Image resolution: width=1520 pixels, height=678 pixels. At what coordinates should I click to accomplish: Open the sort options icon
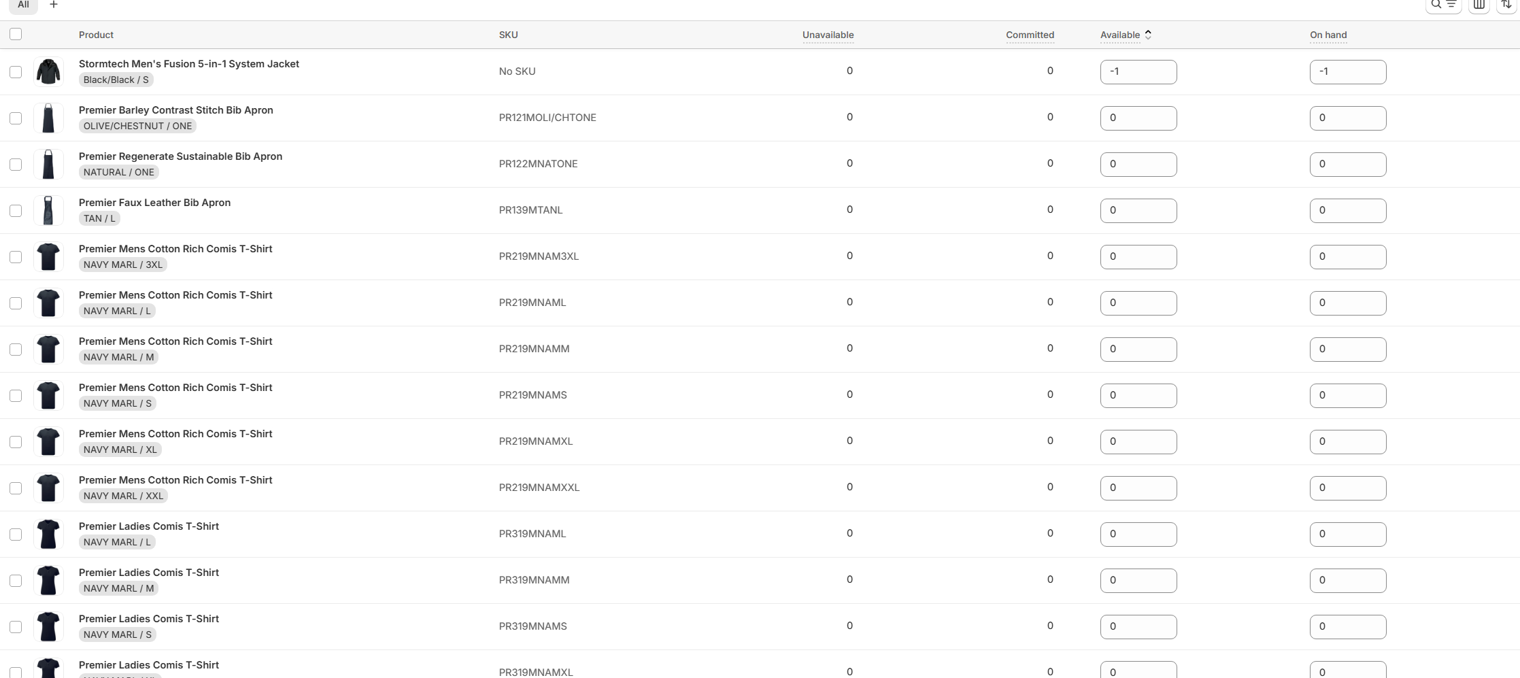pos(1506,5)
